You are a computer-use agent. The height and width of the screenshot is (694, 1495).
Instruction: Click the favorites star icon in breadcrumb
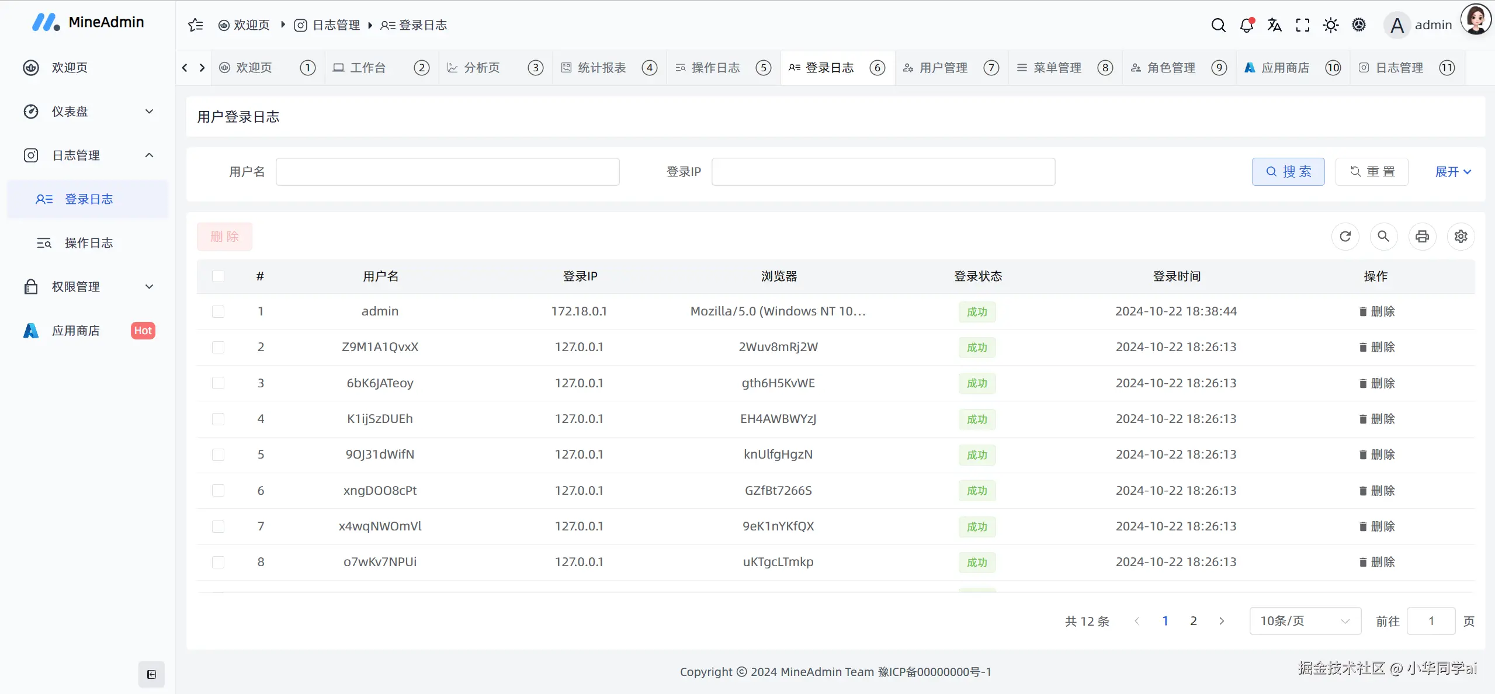[x=195, y=25]
